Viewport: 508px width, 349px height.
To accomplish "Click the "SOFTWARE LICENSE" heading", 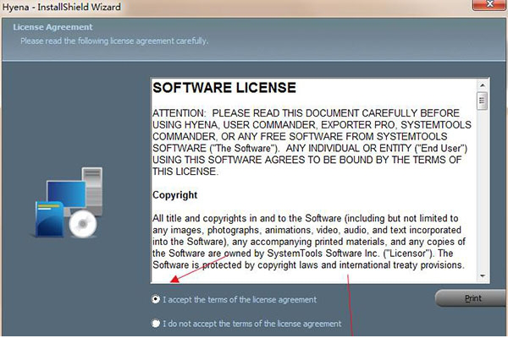I will (x=224, y=88).
